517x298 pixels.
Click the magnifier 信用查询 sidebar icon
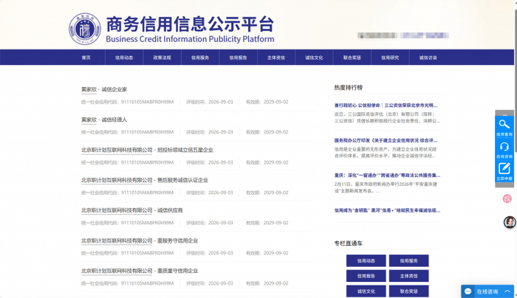point(504,126)
